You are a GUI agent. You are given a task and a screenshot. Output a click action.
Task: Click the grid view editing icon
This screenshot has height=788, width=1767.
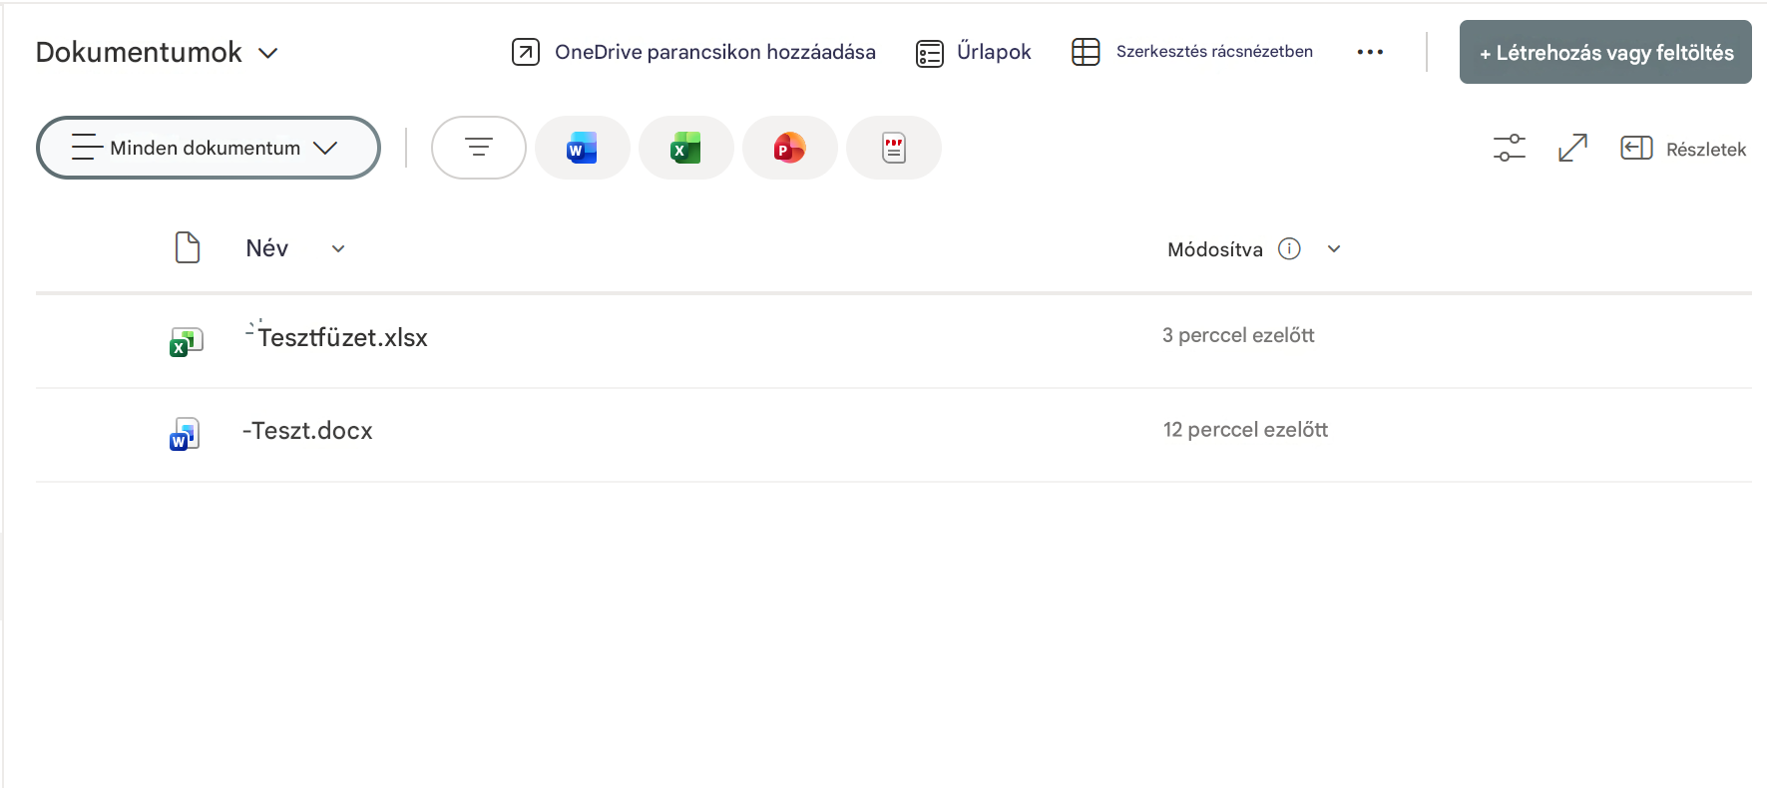tap(1086, 52)
